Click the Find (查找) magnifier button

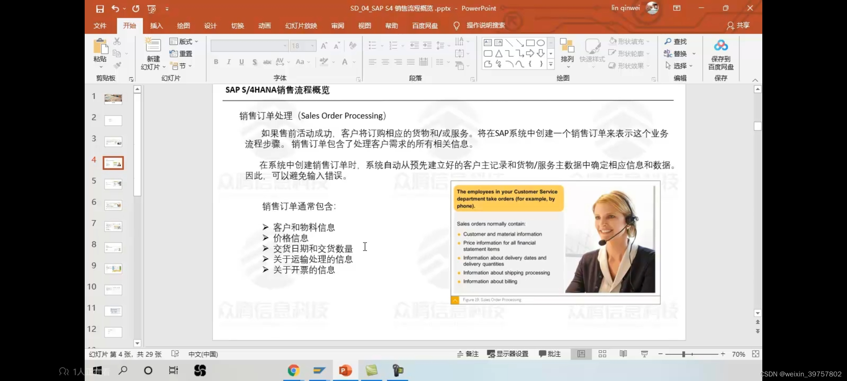(x=675, y=41)
